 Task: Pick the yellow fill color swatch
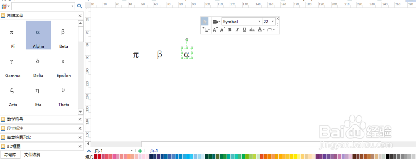(x=295, y=157)
